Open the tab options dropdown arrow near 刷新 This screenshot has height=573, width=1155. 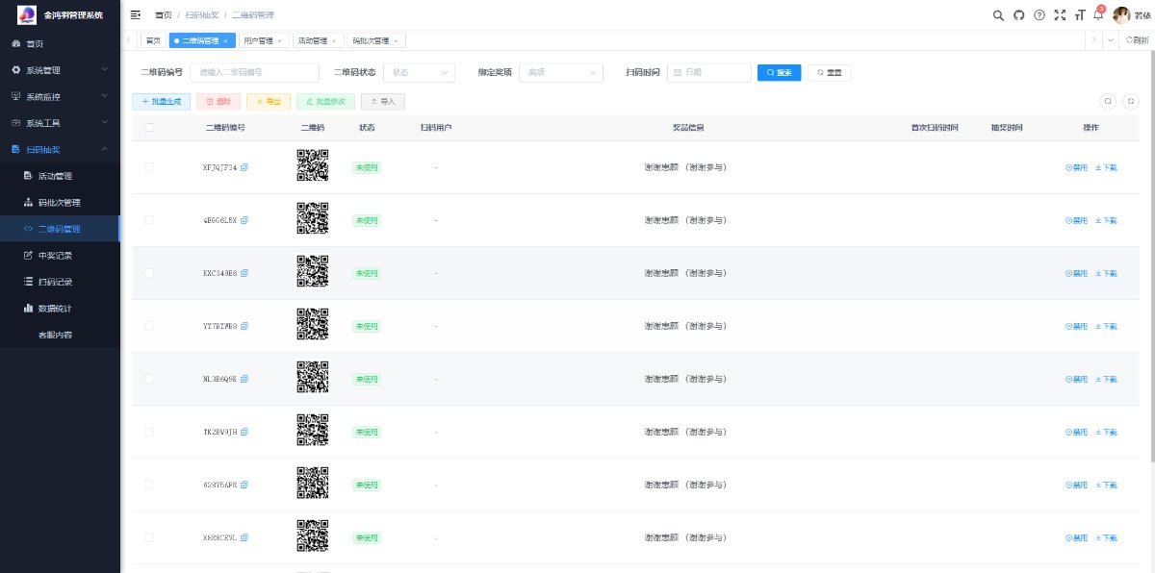(x=1111, y=40)
